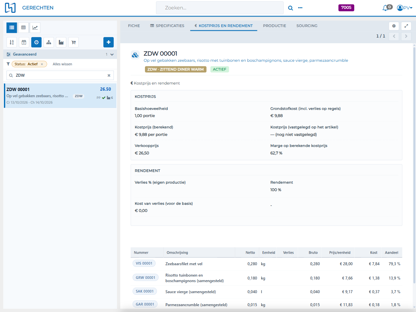
Task: Open notifications bell
Action: [386, 8]
